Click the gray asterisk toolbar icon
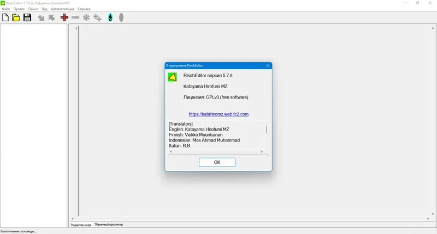This screenshot has height=234, width=437. point(86,17)
